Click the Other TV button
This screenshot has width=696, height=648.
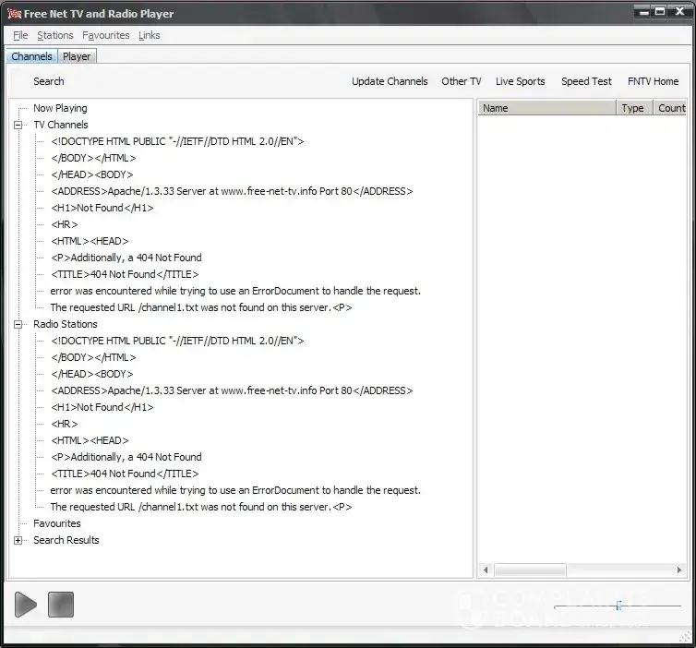coord(461,81)
